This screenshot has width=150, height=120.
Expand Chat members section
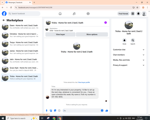tap(129, 55)
